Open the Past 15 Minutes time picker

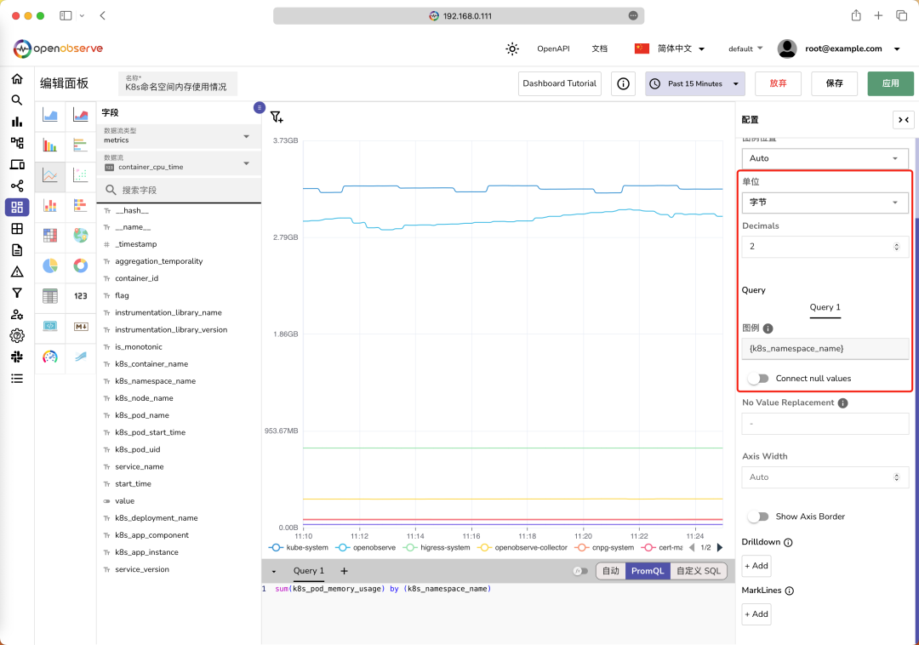tap(695, 83)
